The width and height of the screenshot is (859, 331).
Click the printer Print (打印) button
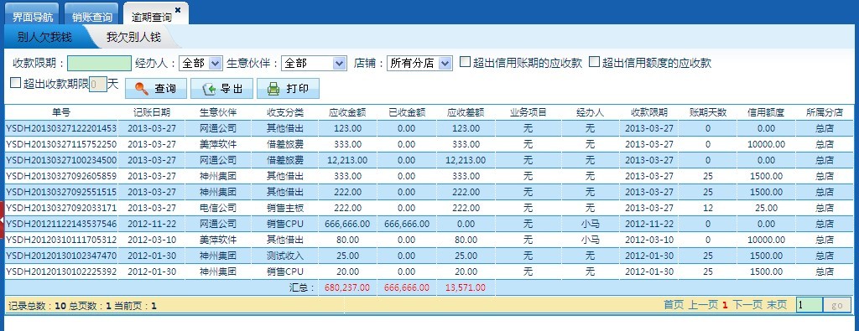[288, 89]
